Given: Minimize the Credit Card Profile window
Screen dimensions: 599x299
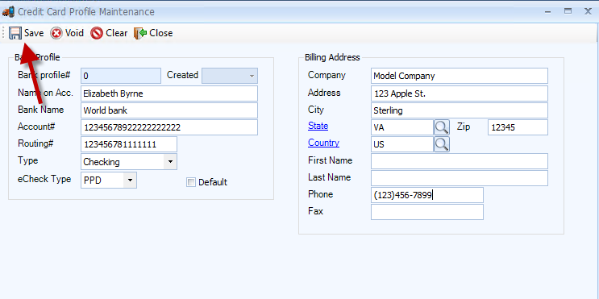Looking at the screenshot, I should (x=548, y=12).
